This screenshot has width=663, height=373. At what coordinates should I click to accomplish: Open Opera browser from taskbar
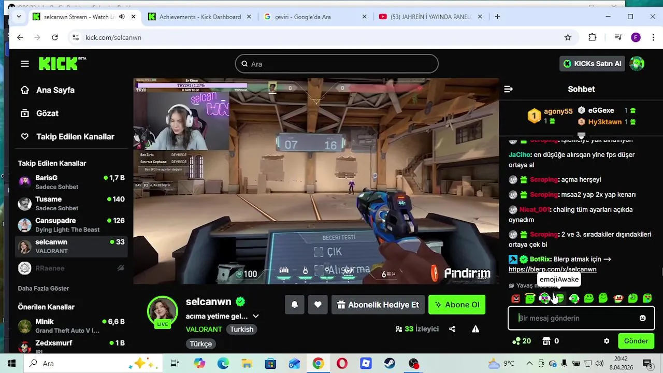[342, 364]
